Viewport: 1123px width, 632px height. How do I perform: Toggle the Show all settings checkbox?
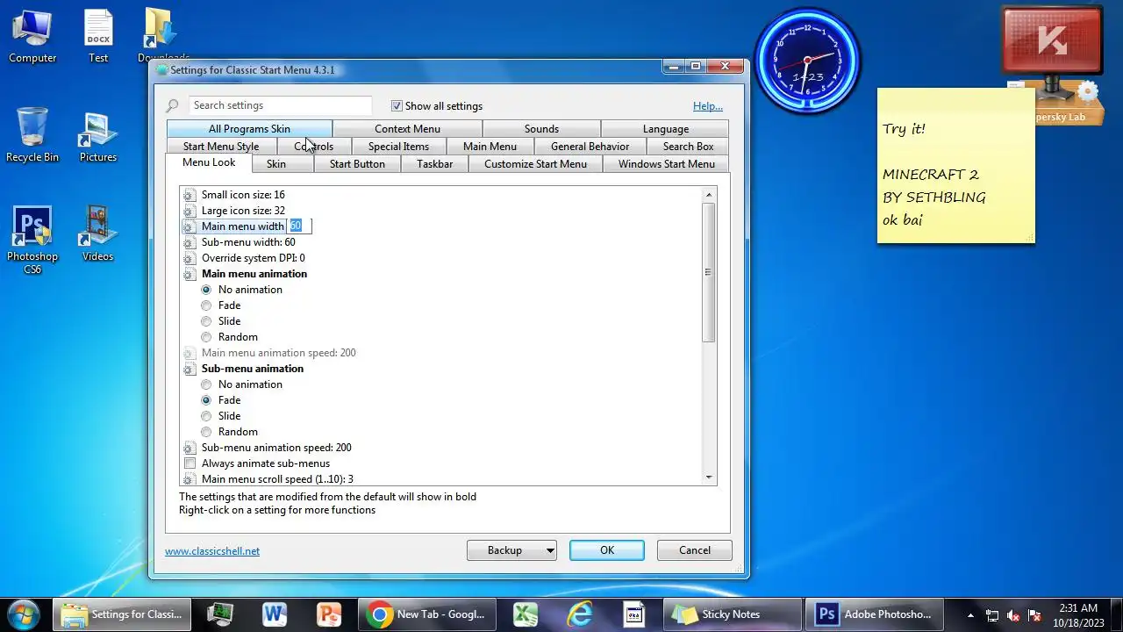[397, 105]
